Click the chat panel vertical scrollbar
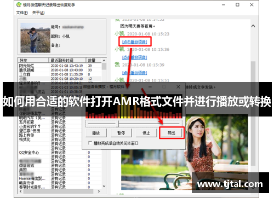 pyautogui.click(x=253, y=113)
